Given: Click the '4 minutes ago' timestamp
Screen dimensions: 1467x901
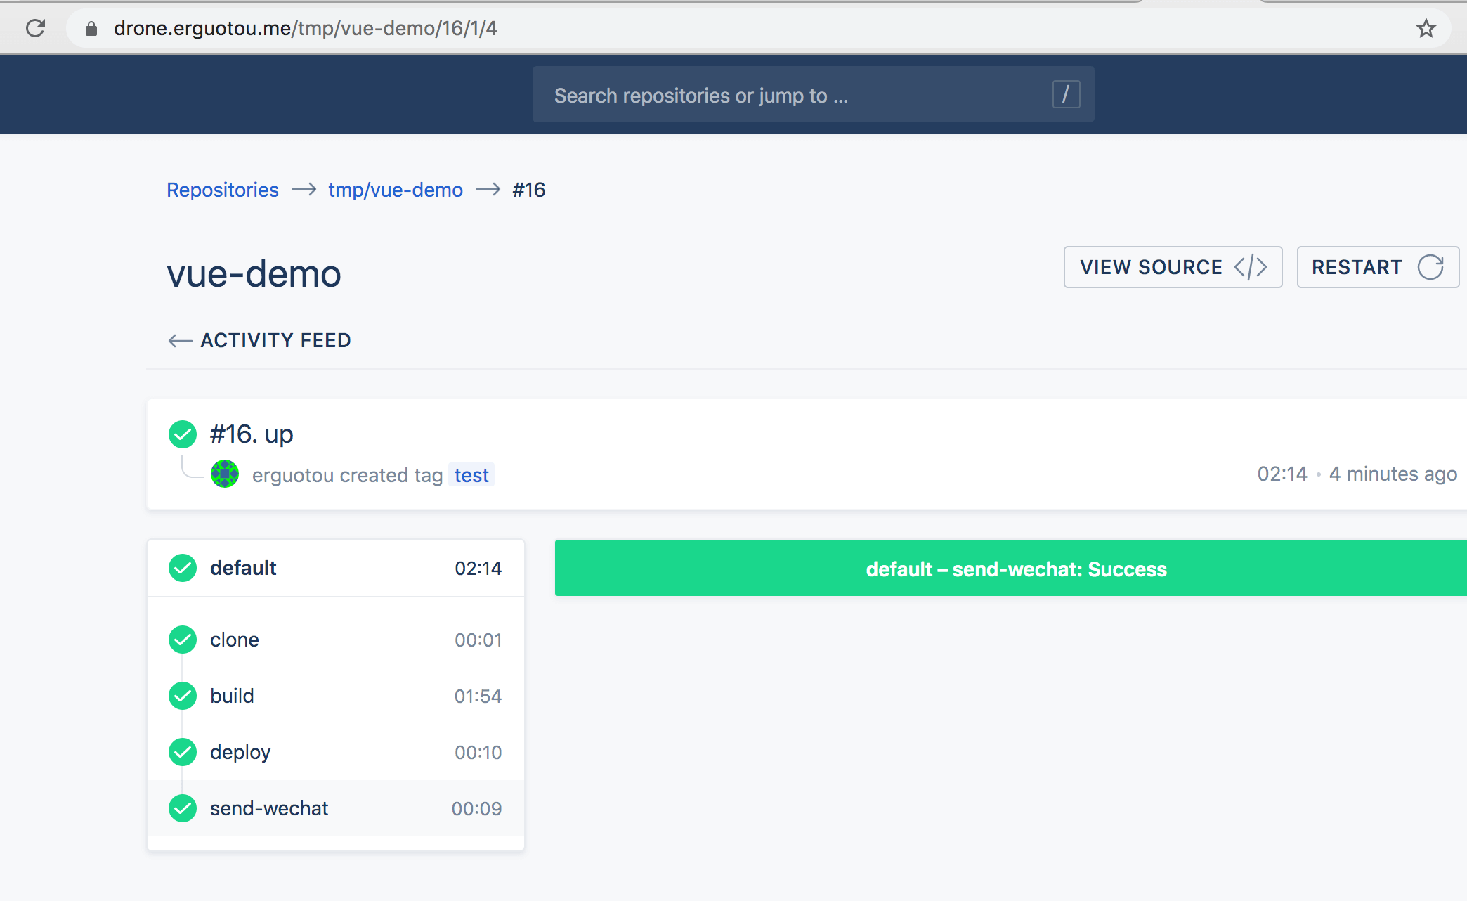Looking at the screenshot, I should pyautogui.click(x=1393, y=474).
